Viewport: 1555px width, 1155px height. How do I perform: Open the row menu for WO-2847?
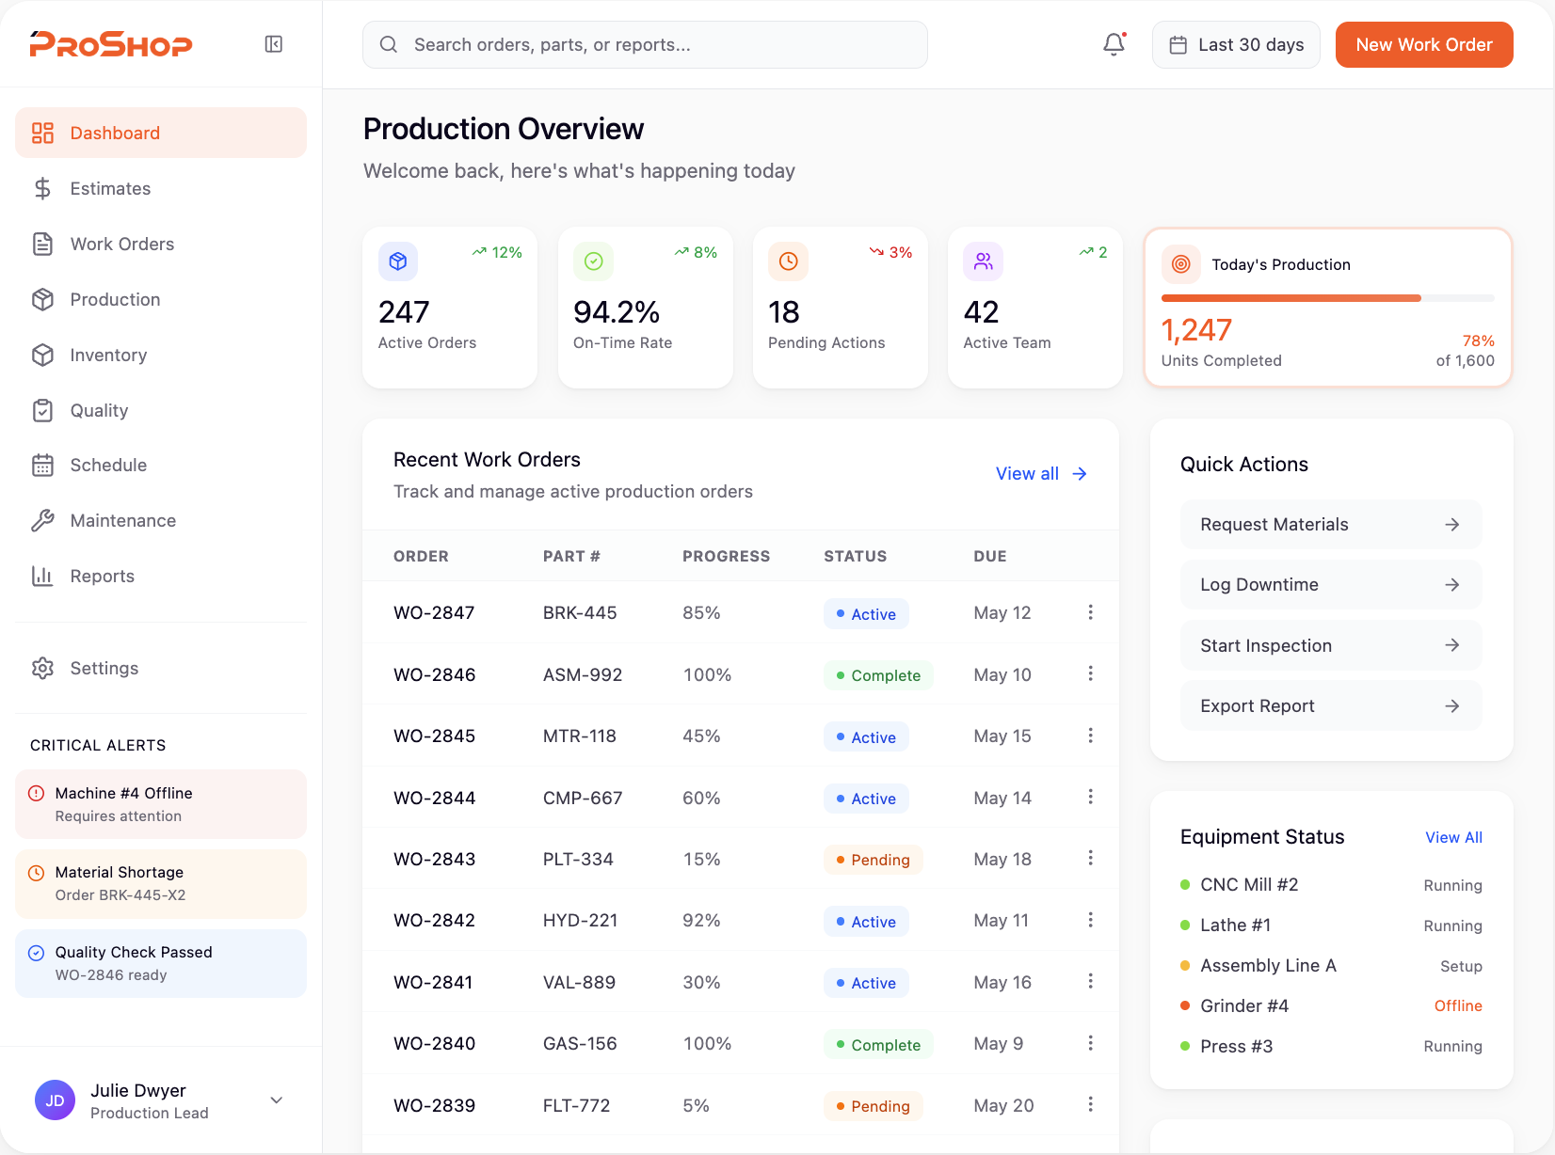[x=1090, y=612]
